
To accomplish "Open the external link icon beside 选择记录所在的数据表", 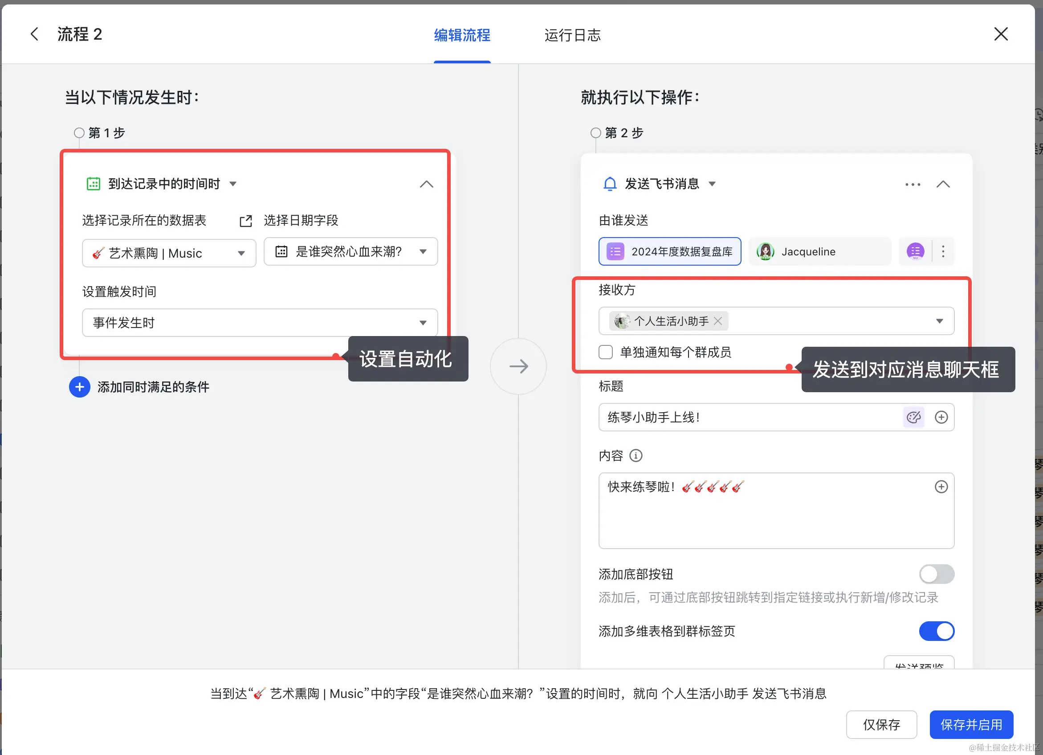I will tap(245, 221).
